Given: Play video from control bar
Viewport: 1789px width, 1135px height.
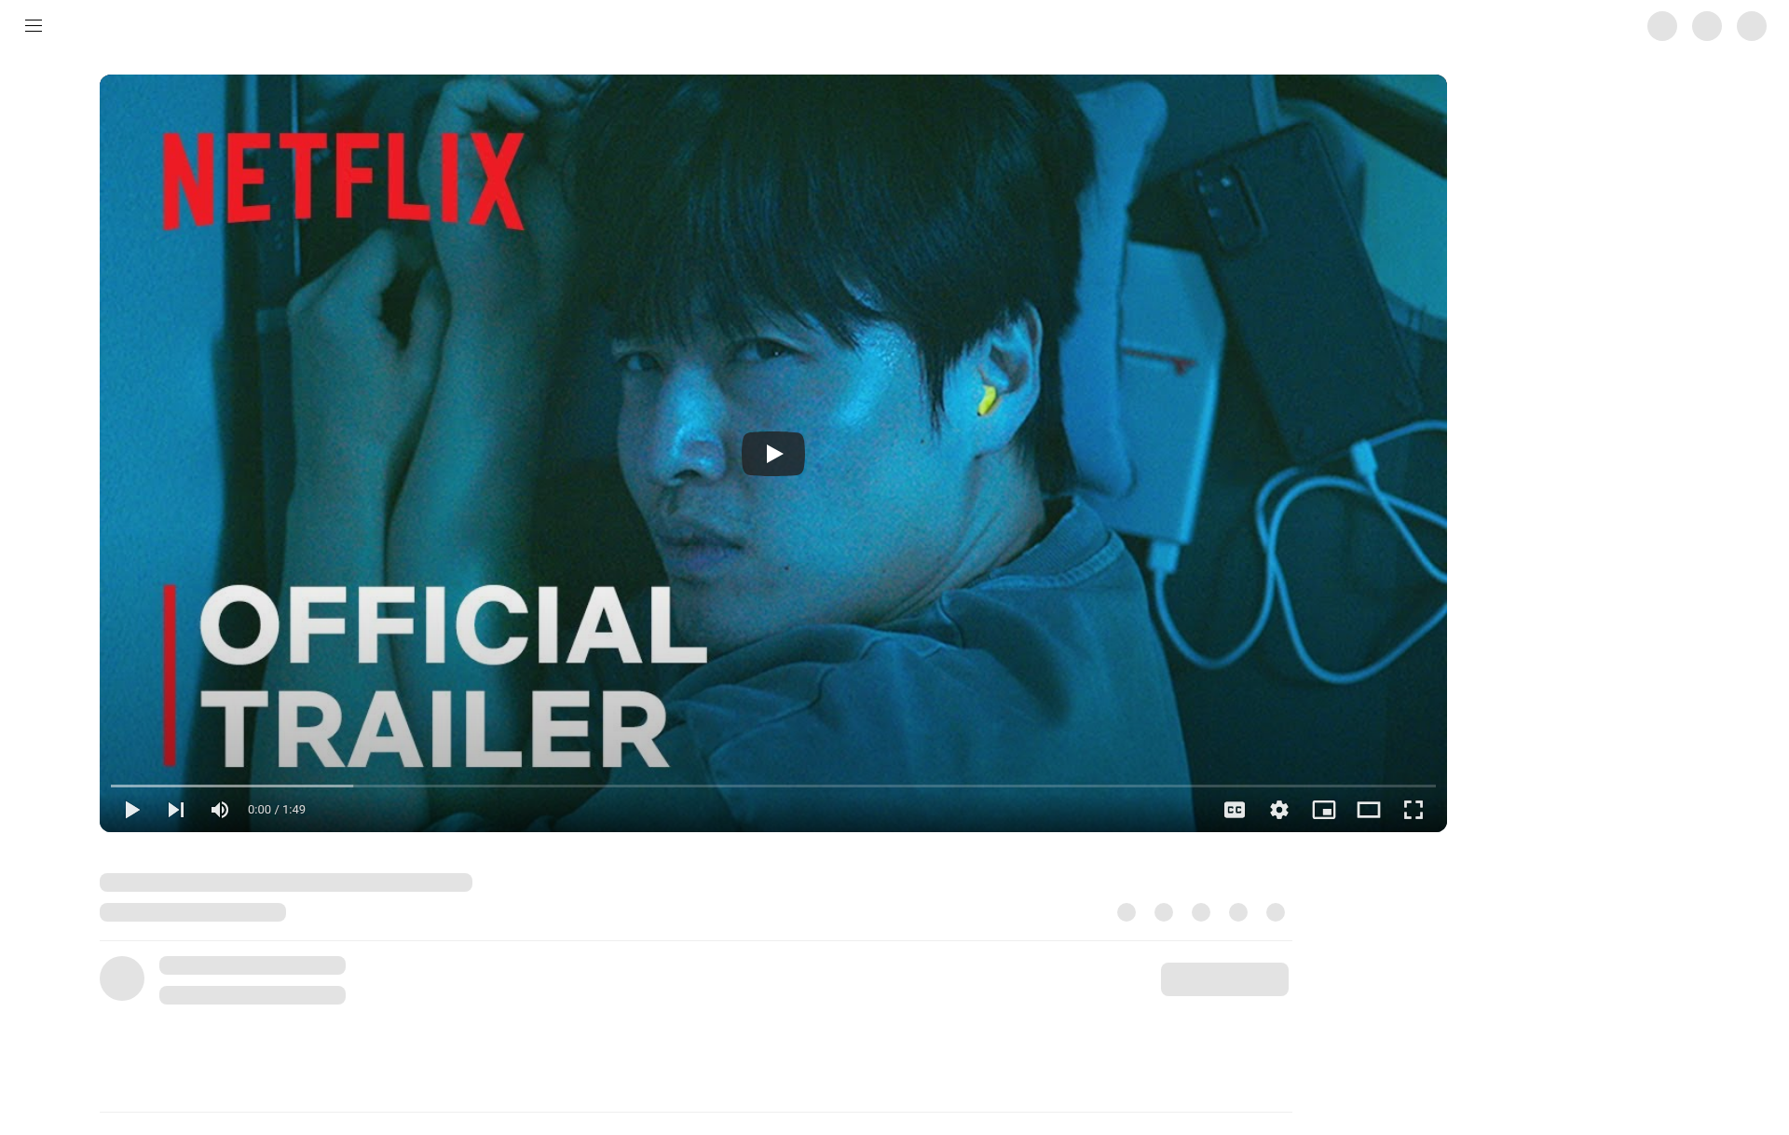Looking at the screenshot, I should tap(132, 810).
